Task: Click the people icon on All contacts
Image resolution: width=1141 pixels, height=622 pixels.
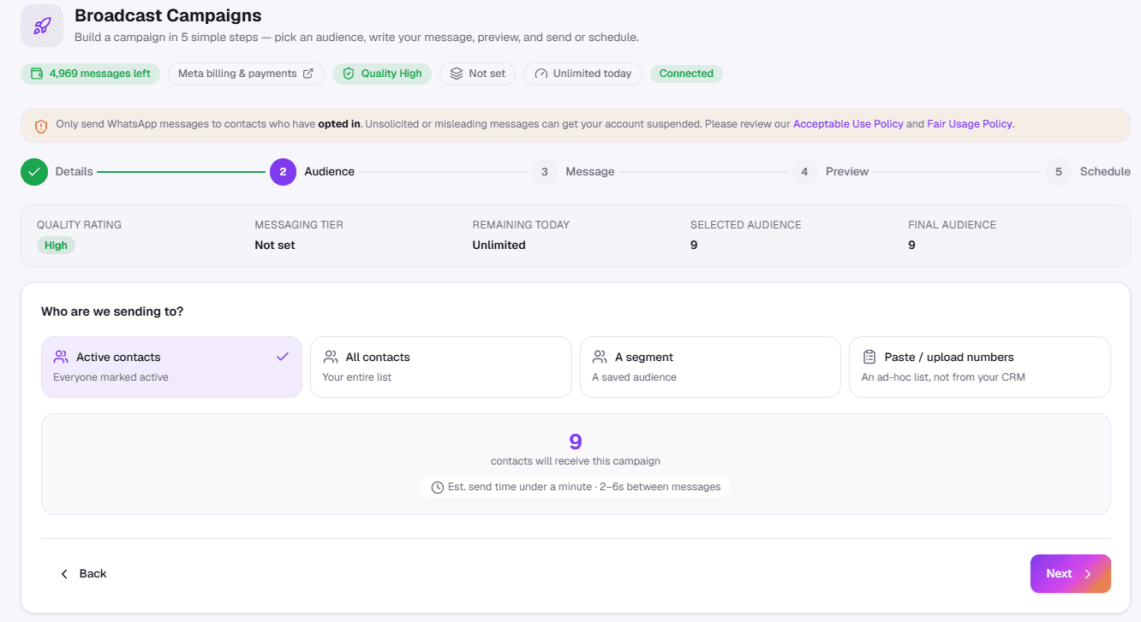Action: pos(331,357)
